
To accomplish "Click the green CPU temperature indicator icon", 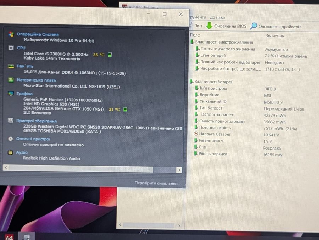I will coord(110,55).
